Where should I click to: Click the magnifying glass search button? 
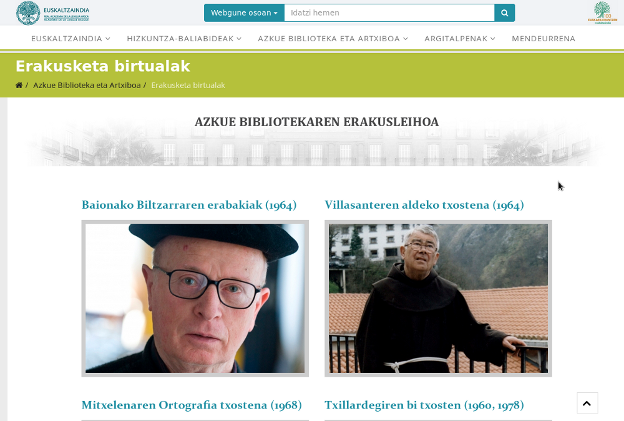(x=504, y=12)
